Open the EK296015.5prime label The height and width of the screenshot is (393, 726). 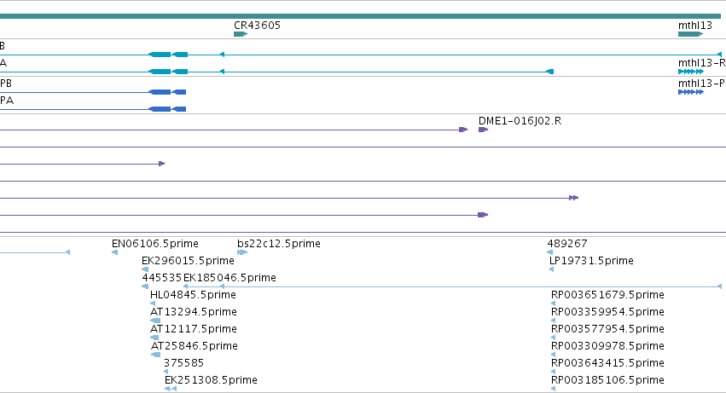click(188, 261)
